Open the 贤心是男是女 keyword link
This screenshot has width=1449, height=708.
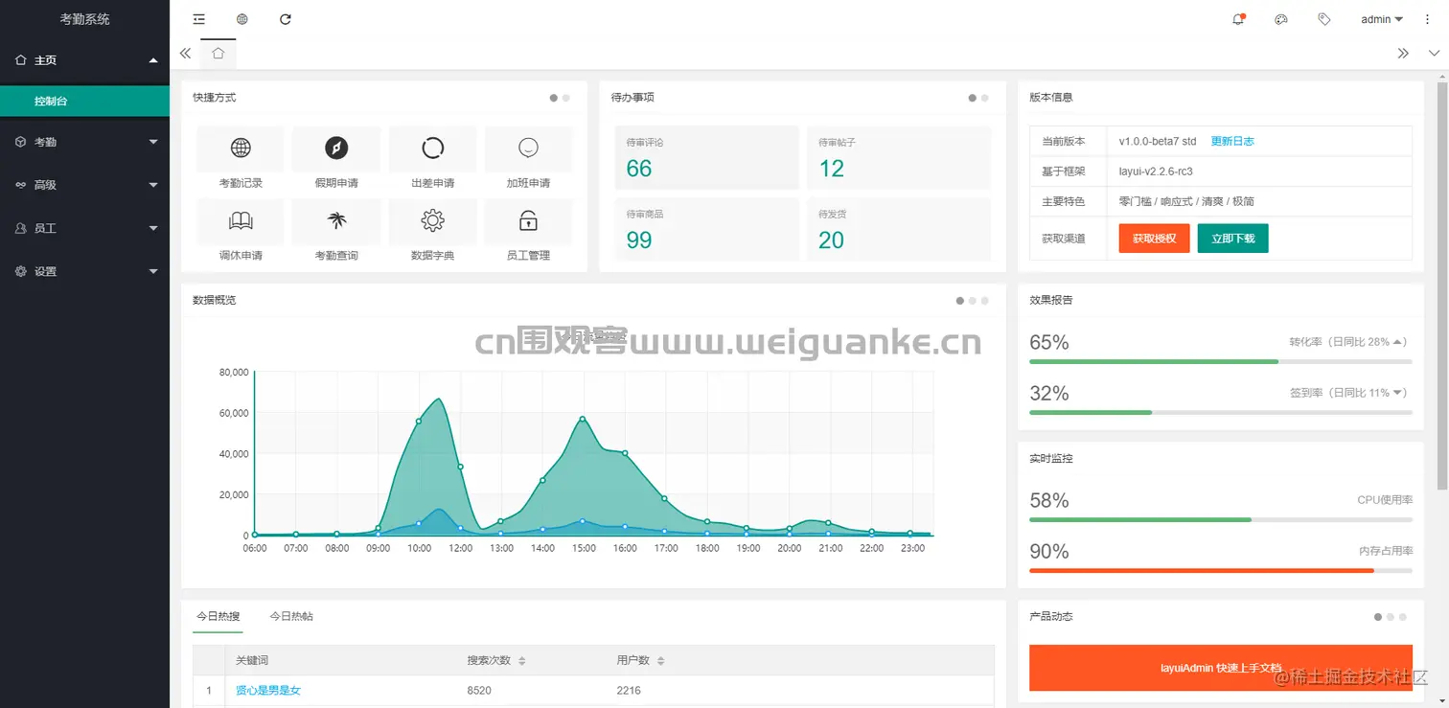(x=268, y=690)
